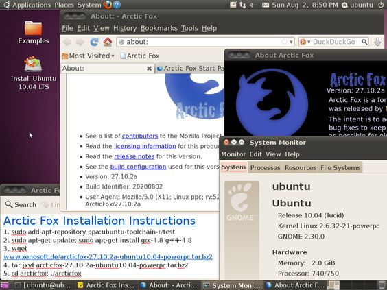Open the File menu in Arctic Fox
387x290 pixels.
67,28
